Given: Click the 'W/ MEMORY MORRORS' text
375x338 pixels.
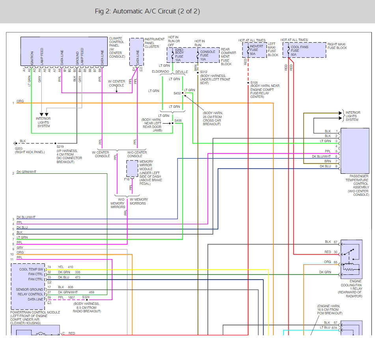Looking at the screenshot, I should [139, 201].
